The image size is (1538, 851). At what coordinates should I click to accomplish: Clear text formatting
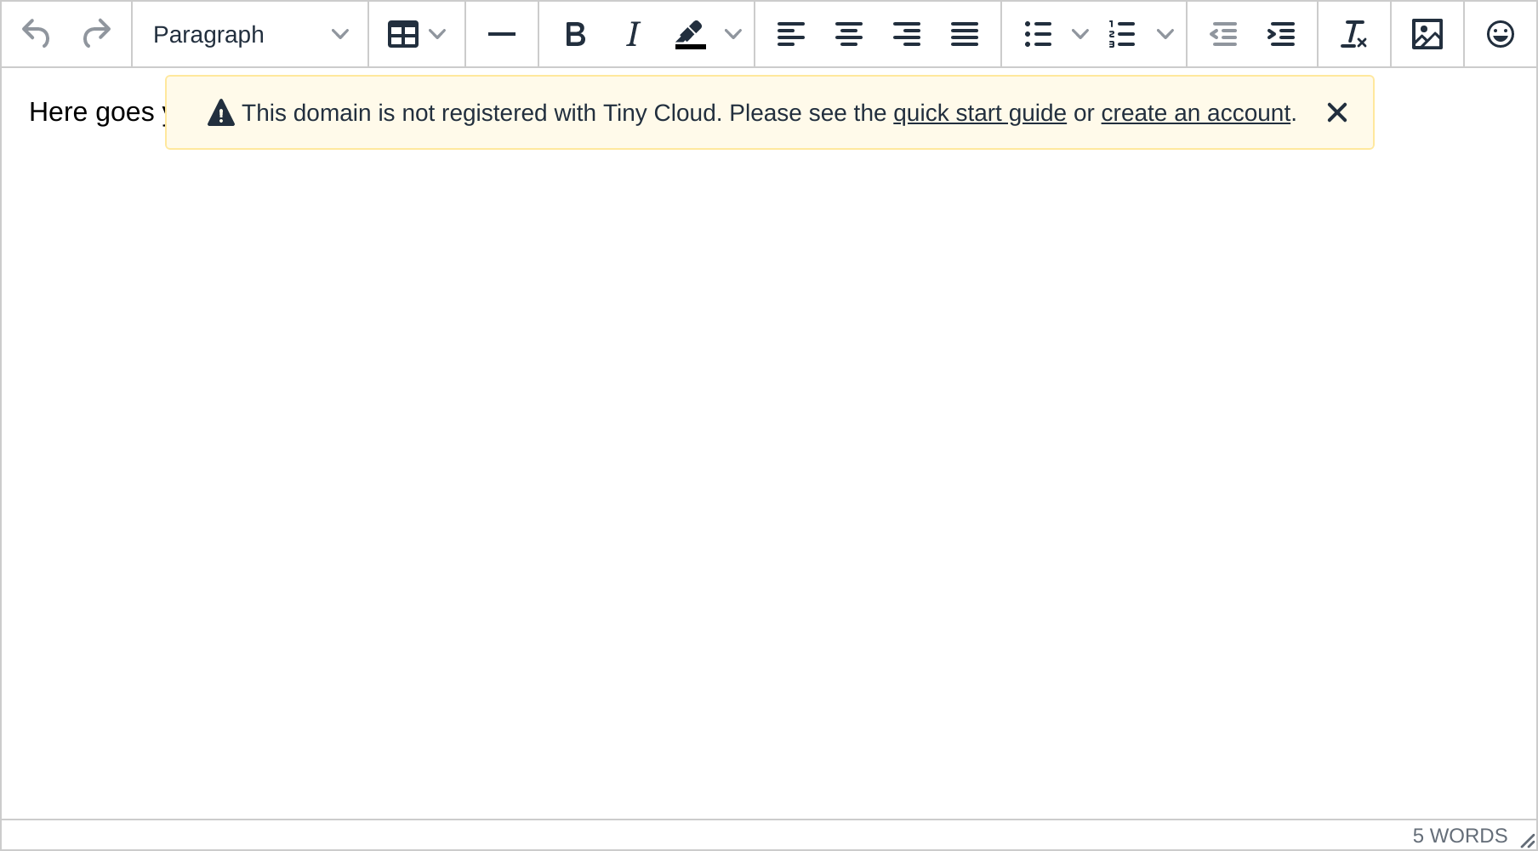pos(1354,34)
